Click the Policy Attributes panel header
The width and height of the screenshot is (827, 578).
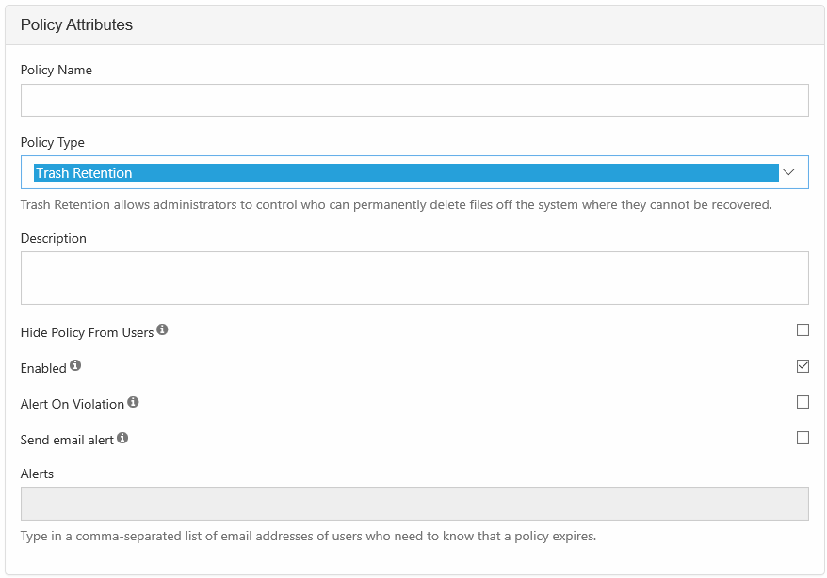[76, 25]
